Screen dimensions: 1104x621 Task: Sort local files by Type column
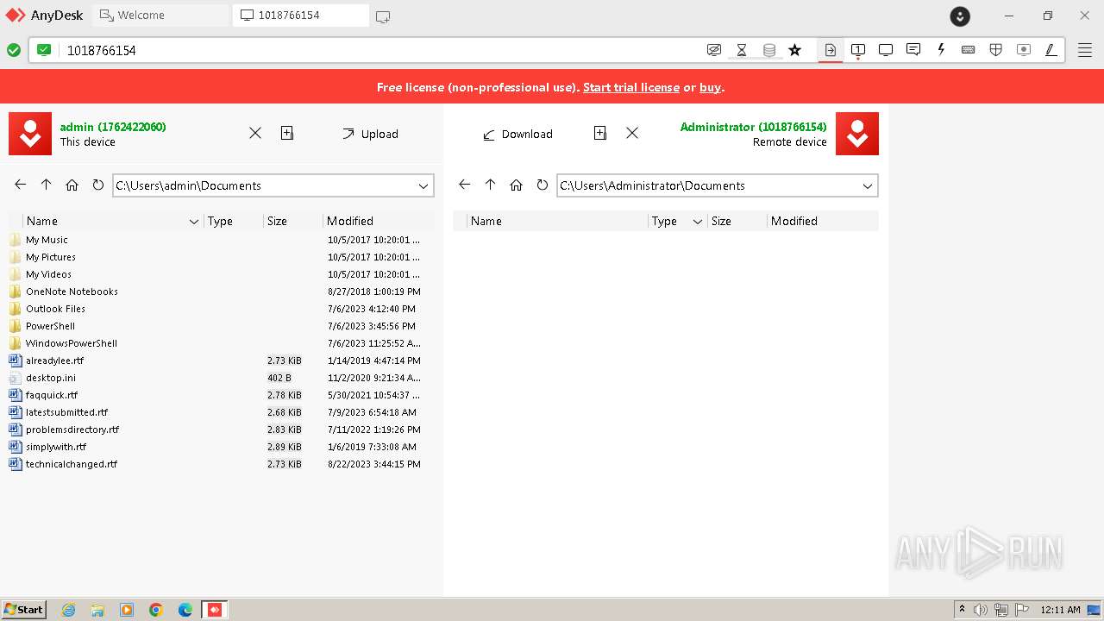click(x=220, y=221)
